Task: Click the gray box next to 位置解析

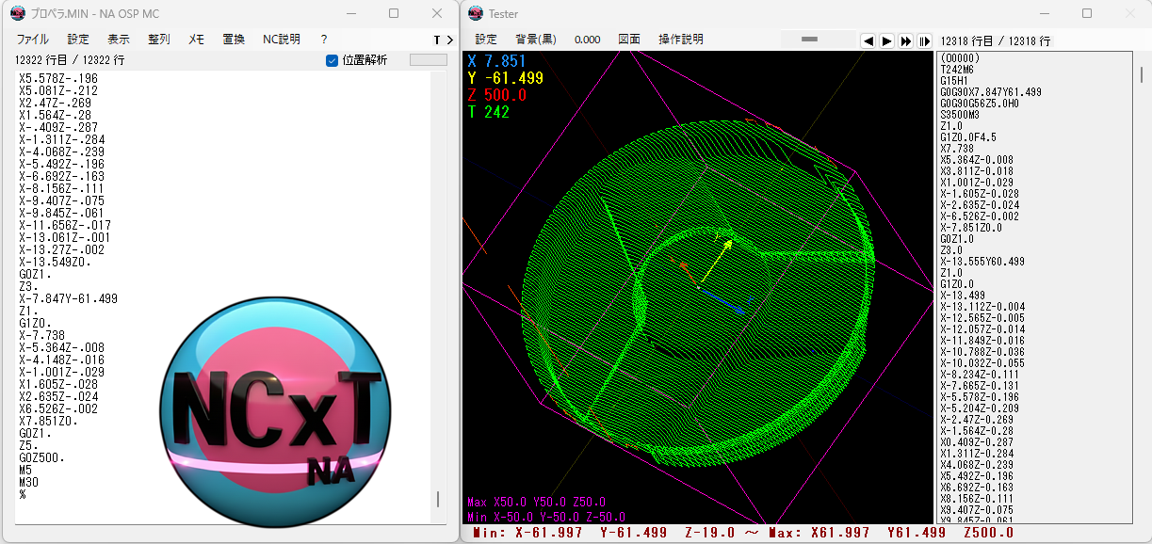Action: 428,60
